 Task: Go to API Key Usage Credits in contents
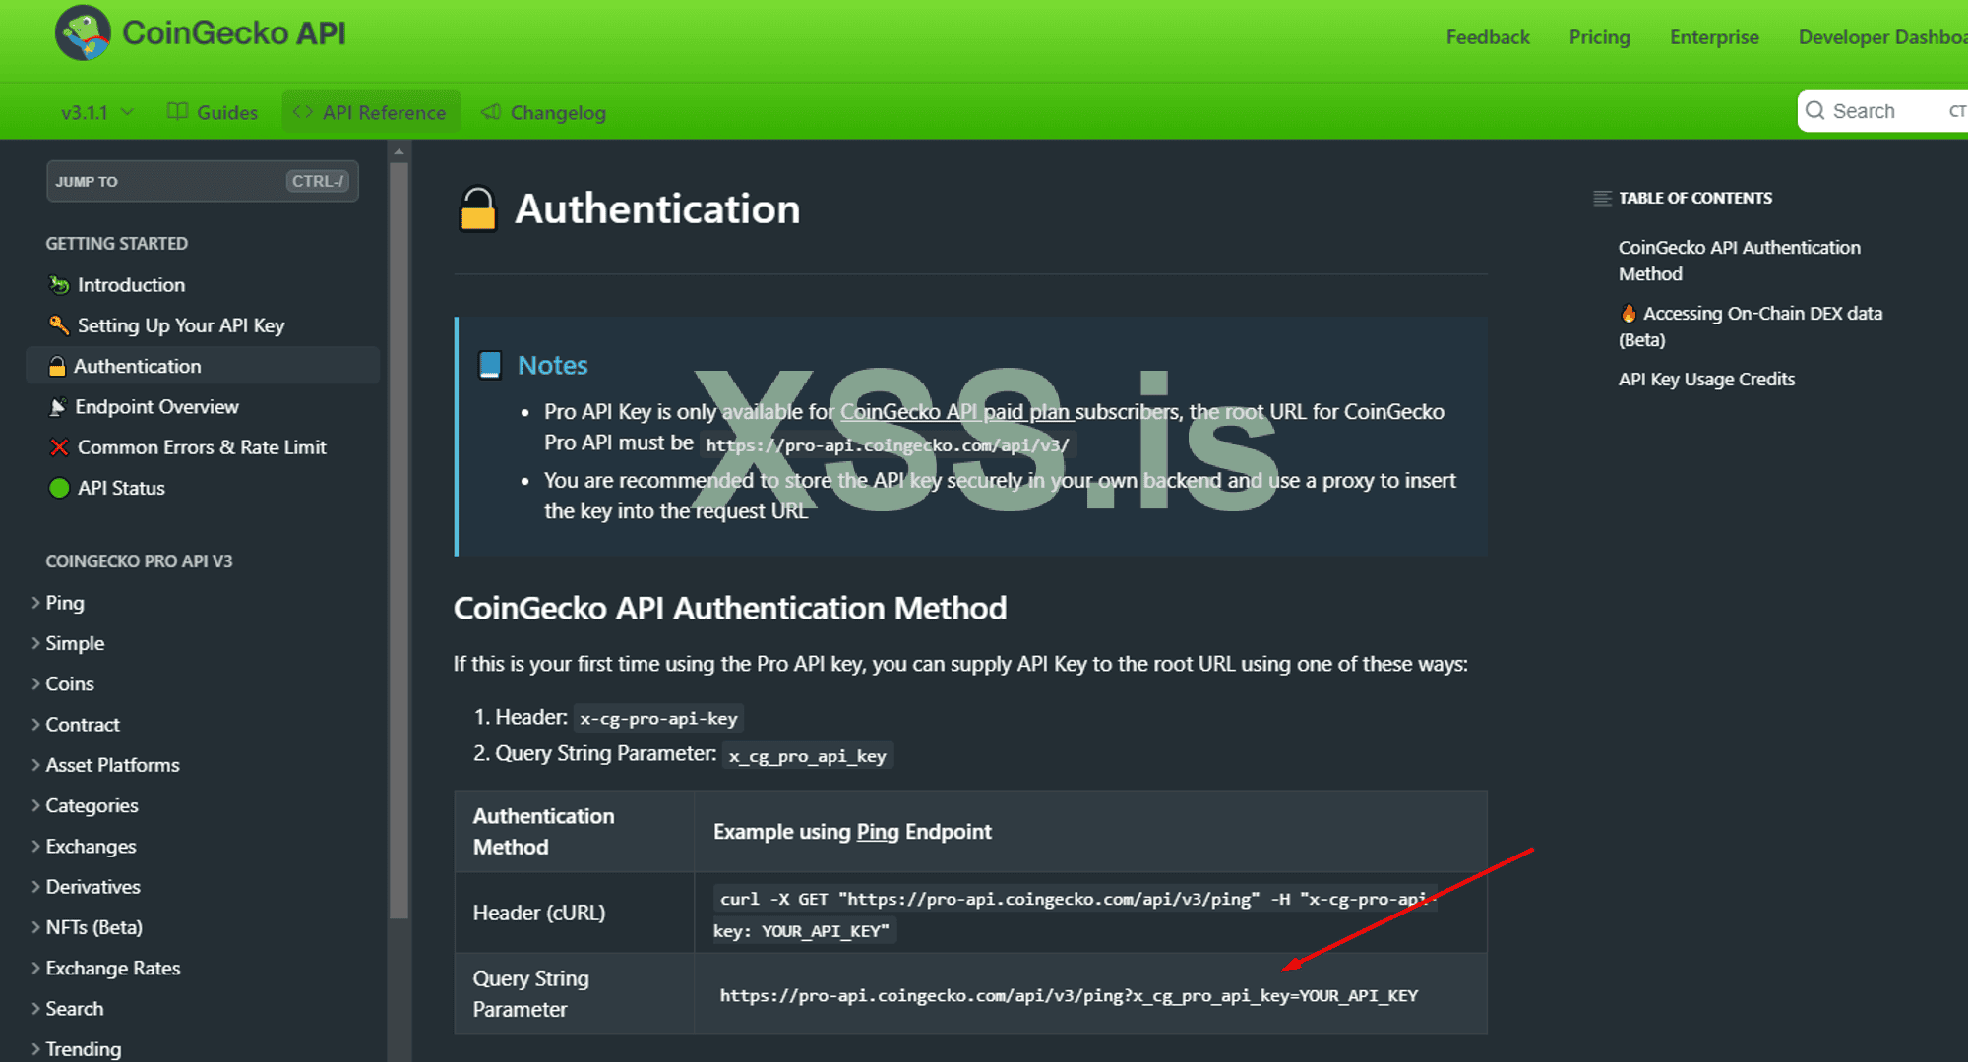click(x=1706, y=380)
